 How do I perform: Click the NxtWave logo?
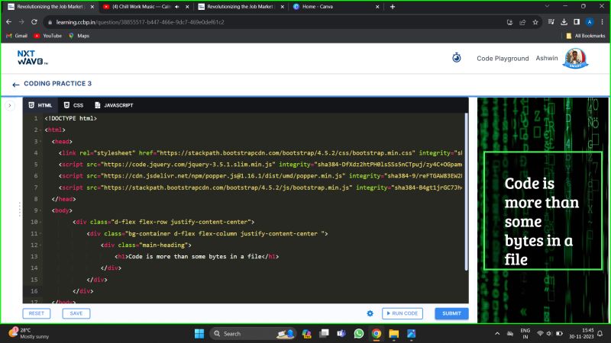coord(32,58)
